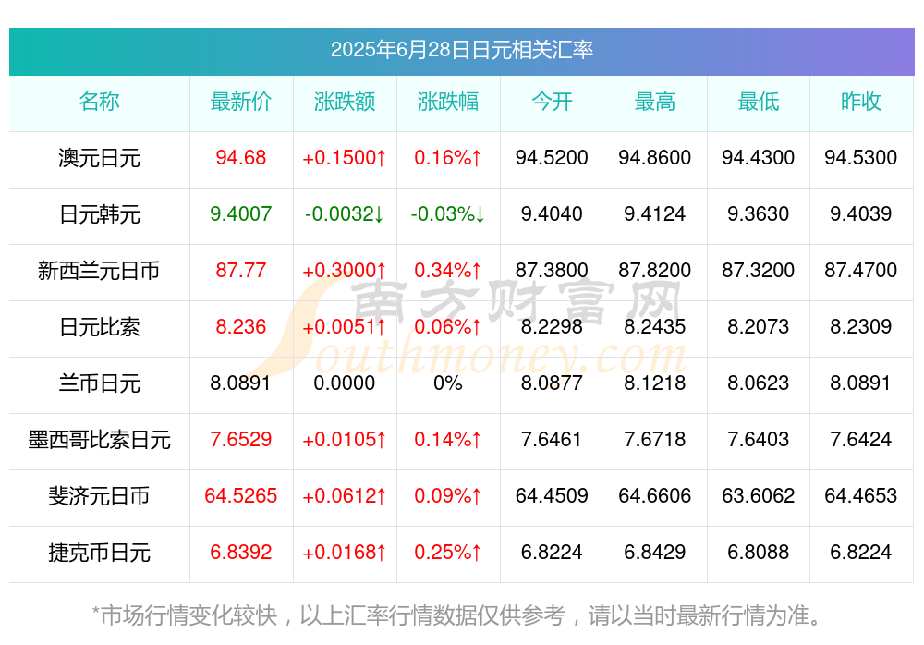This screenshot has height=645, width=924.
Task: Select the percentage 0.06%↑
Action: [x=448, y=326]
